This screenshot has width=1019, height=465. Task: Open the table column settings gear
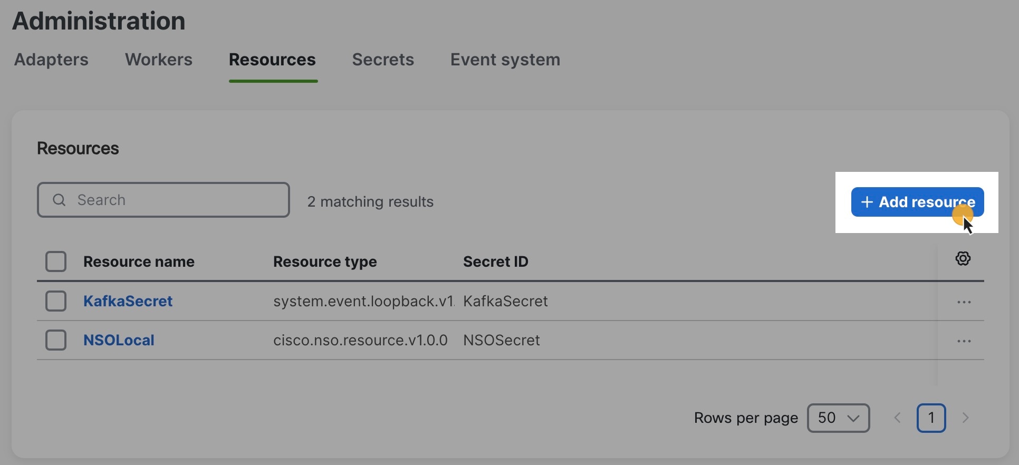tap(964, 258)
